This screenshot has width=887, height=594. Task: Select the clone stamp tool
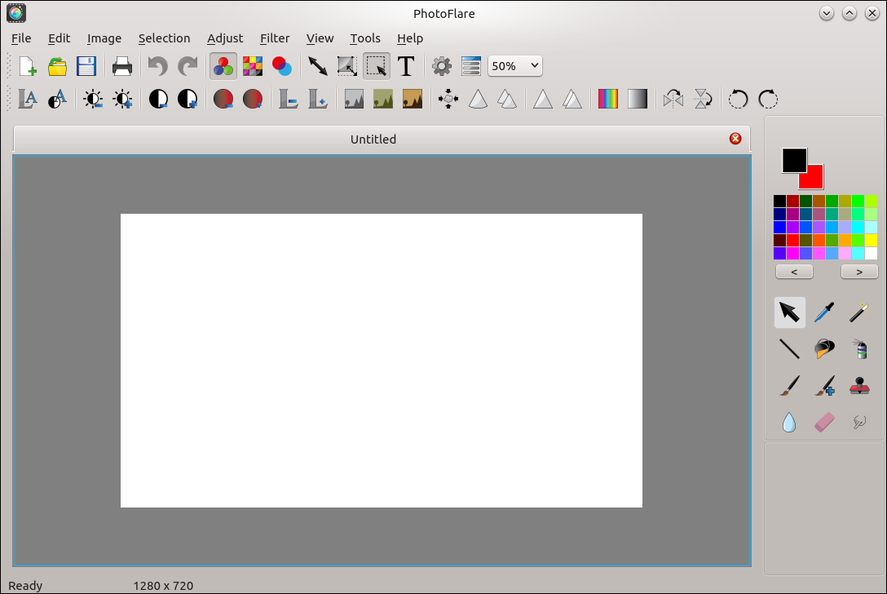(858, 386)
